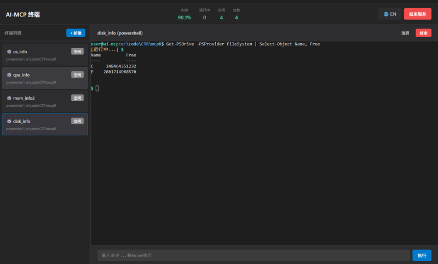Click the 空闲 status badge on os_info
Viewport: 438px width, 264px height.
[x=77, y=51]
